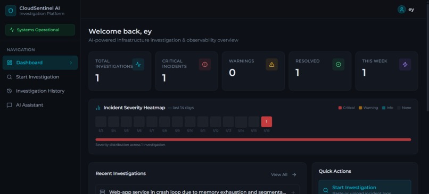Screen dimensions: 429x194
Task: Click the 5/3 heatmap cell
Action: pyautogui.click(x=101, y=122)
